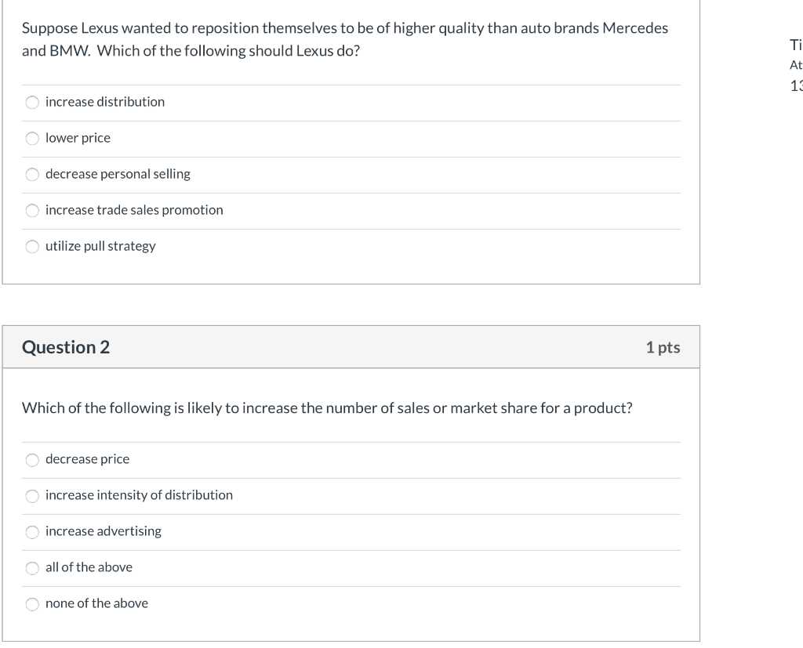
Task: Pick the 'increase trade sales promotion' radio button
Action: [x=32, y=211]
